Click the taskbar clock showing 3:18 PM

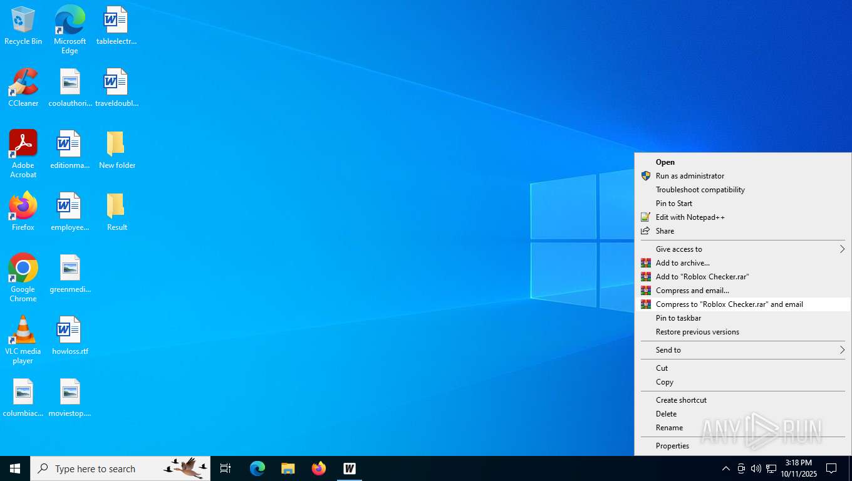[x=798, y=468]
